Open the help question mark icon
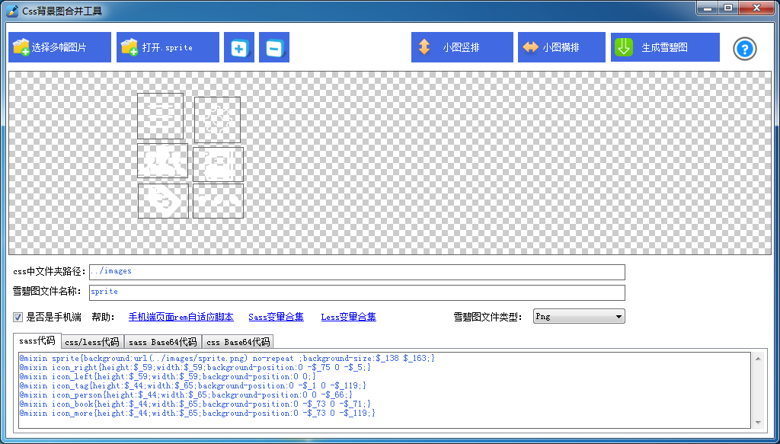Screen dimensions: 780x444 [744, 49]
